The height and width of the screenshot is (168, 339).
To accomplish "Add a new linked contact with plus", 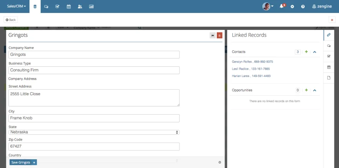I will [306, 52].
